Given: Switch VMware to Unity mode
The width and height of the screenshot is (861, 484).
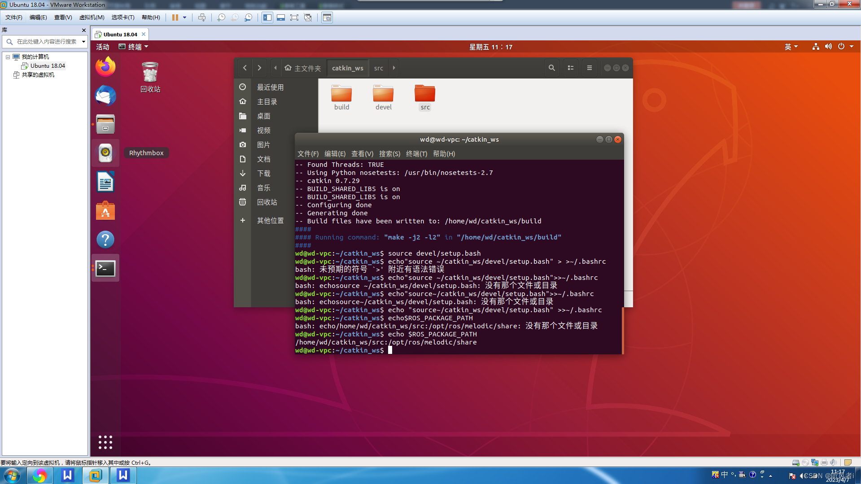Looking at the screenshot, I should pyautogui.click(x=308, y=17).
